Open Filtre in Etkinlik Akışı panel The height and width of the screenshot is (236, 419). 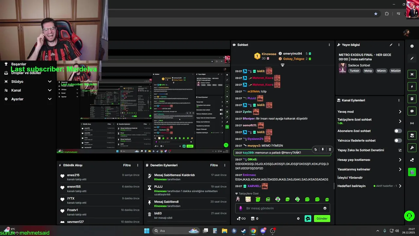click(x=127, y=165)
